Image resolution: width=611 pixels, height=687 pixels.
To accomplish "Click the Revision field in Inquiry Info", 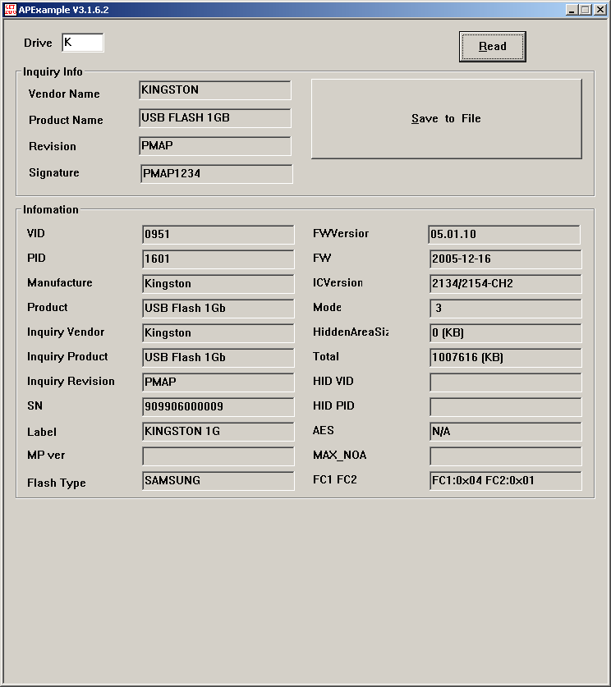I will pyautogui.click(x=215, y=146).
